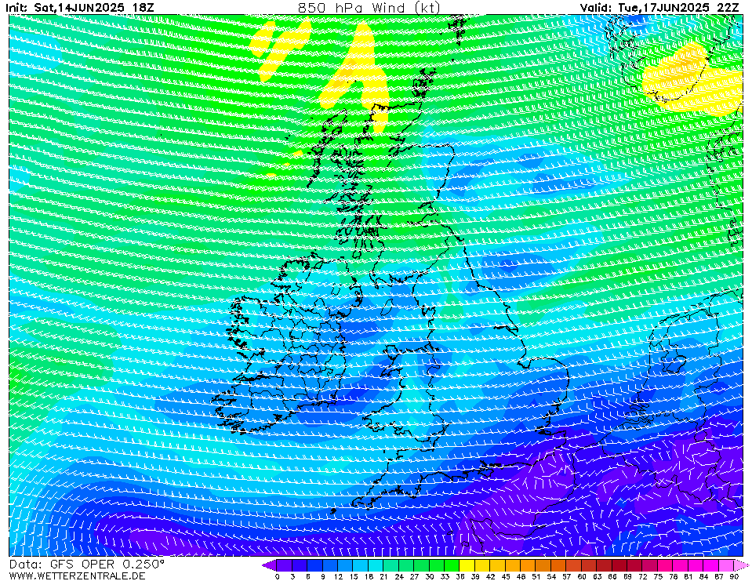Image resolution: width=752 pixels, height=581 pixels.
Task: Click the bright green 33–36 kt legend swatch
Action: click(x=452, y=565)
